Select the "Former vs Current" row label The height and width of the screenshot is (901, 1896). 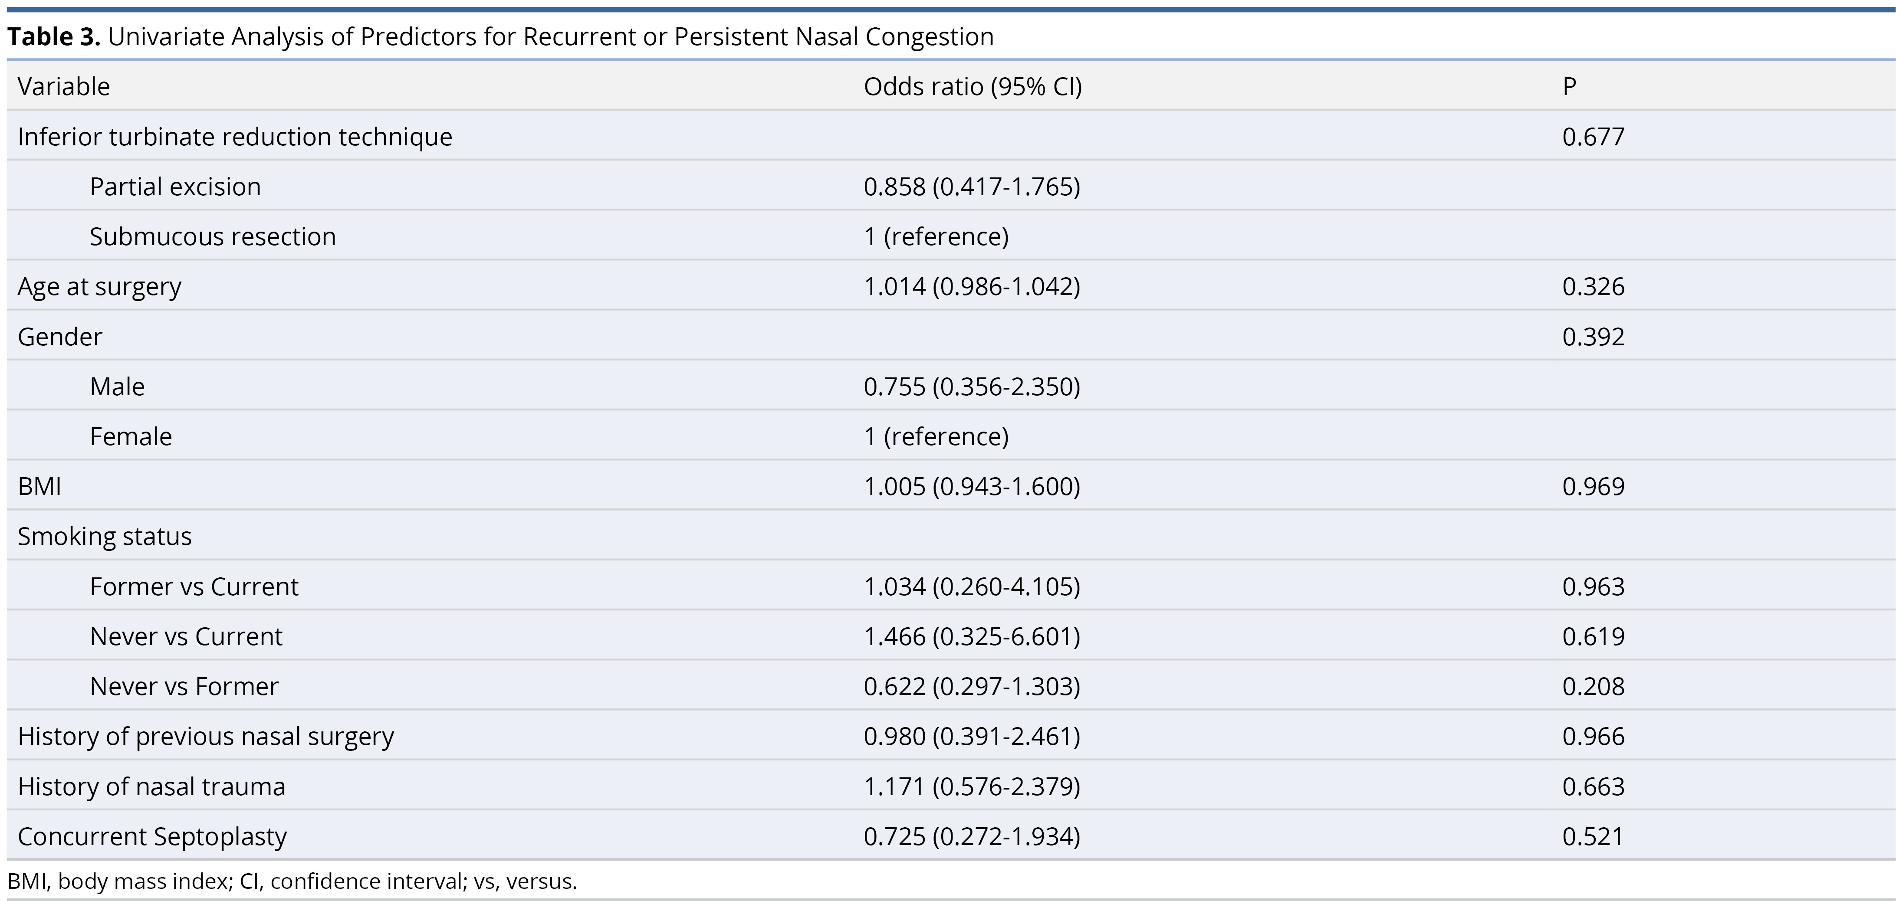(194, 587)
